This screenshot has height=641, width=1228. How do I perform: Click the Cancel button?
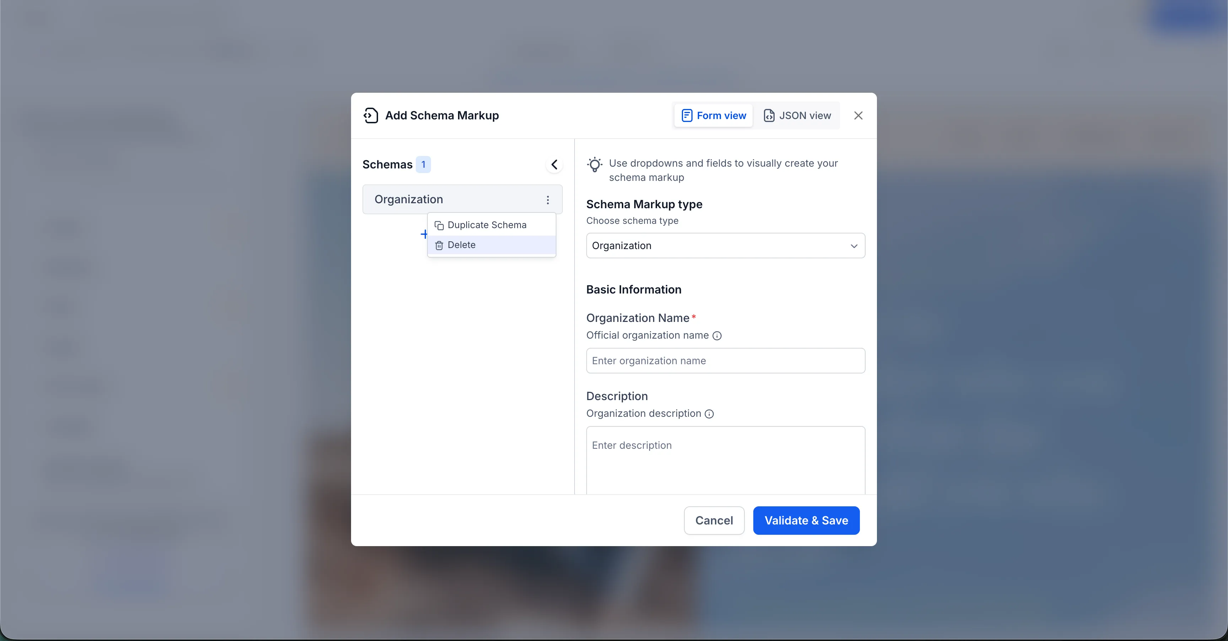713,520
